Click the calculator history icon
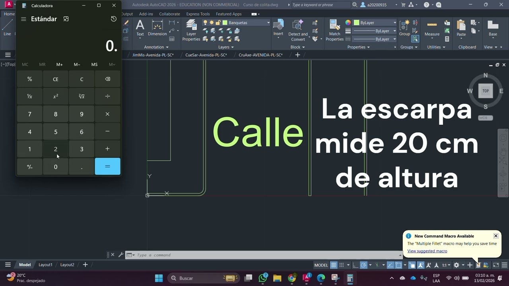 pyautogui.click(x=114, y=19)
